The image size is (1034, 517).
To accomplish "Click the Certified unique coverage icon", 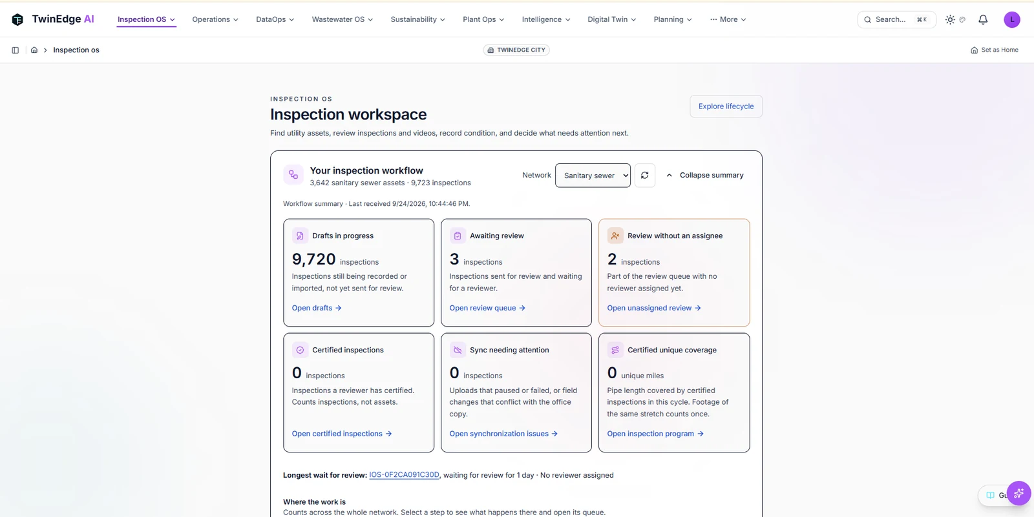I will pos(615,350).
